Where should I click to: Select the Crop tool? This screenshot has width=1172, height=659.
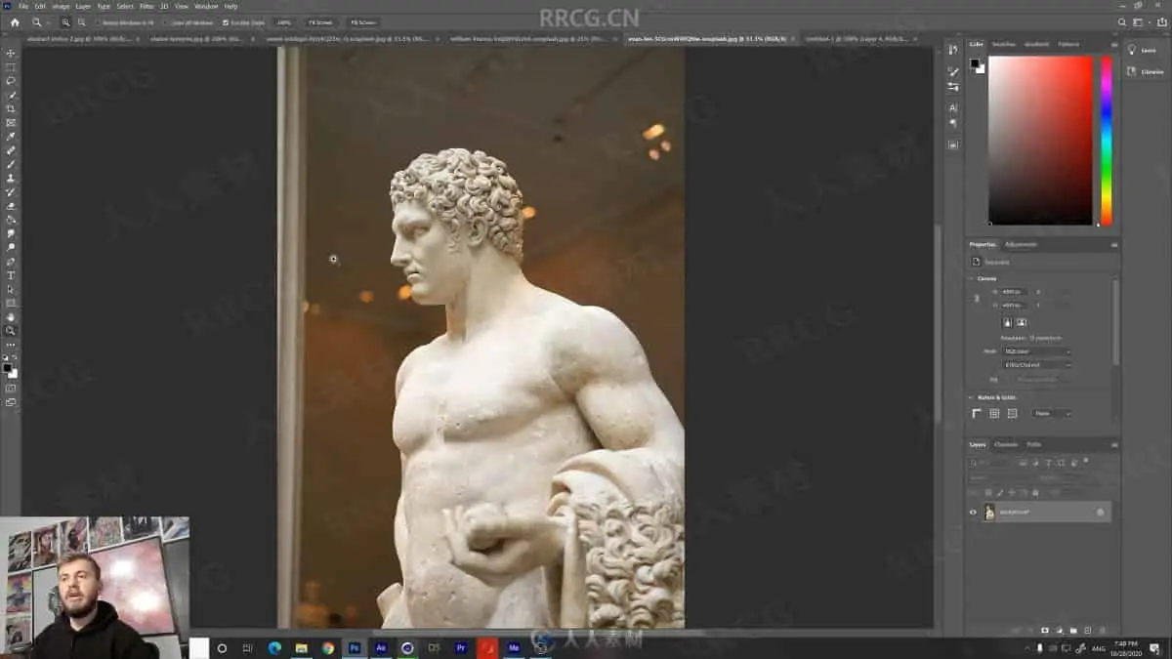[x=11, y=108]
